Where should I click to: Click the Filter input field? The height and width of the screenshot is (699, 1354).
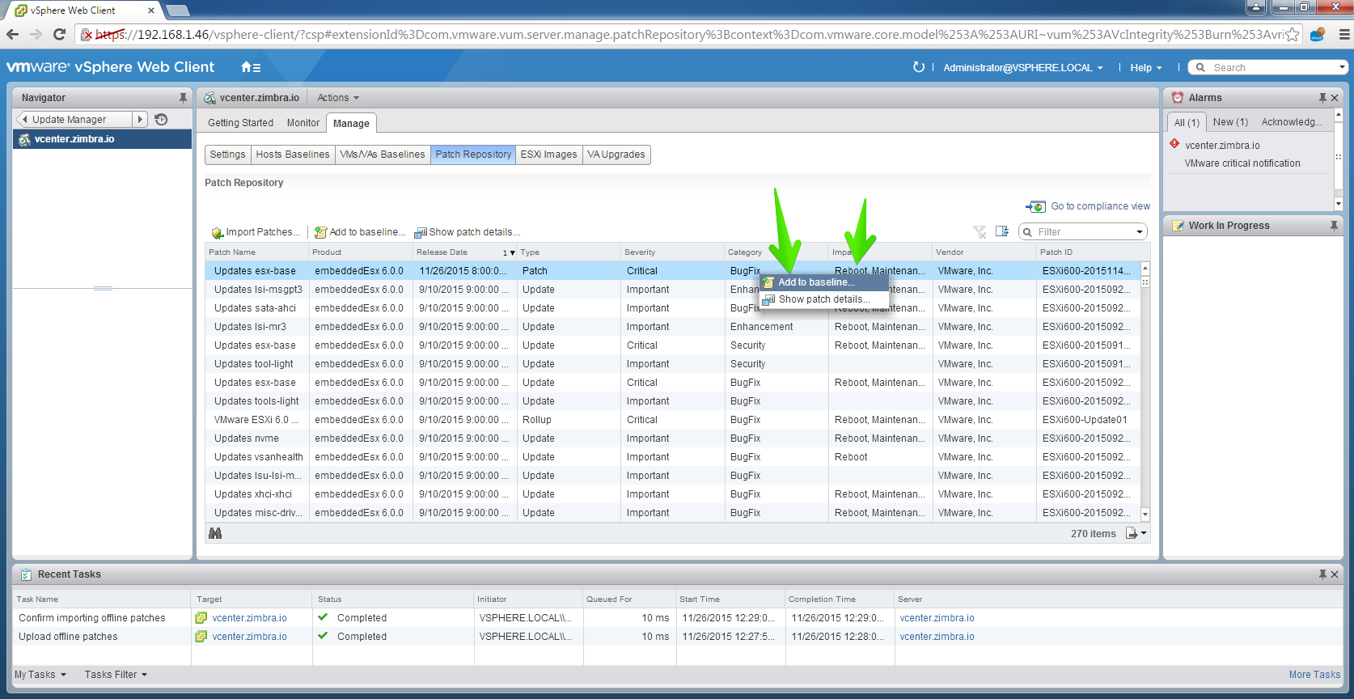click(x=1082, y=232)
